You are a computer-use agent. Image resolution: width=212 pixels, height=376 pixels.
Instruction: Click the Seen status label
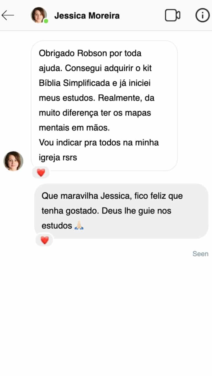point(200,254)
